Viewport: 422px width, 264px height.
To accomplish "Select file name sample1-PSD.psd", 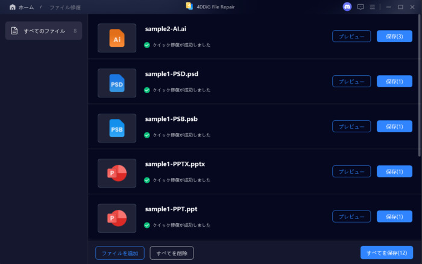I will point(172,74).
